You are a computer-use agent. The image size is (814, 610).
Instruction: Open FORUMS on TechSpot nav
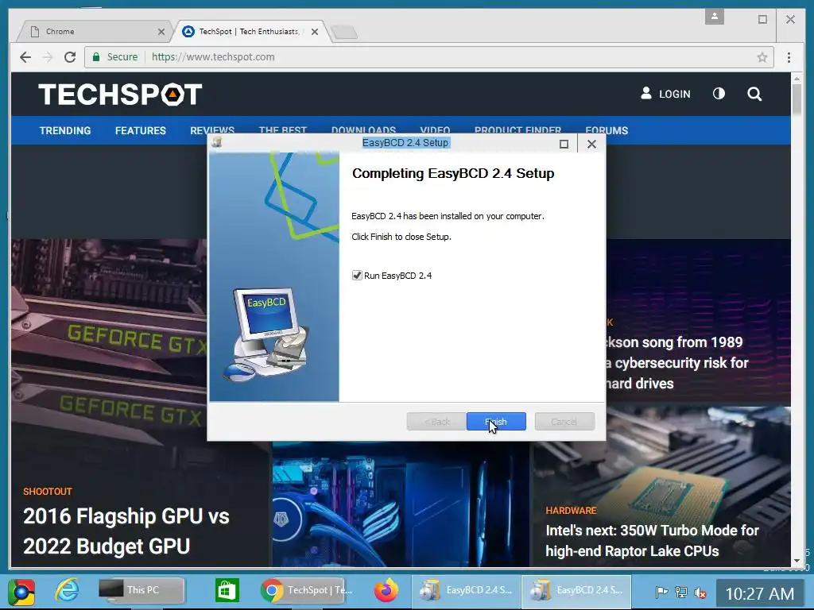point(607,131)
